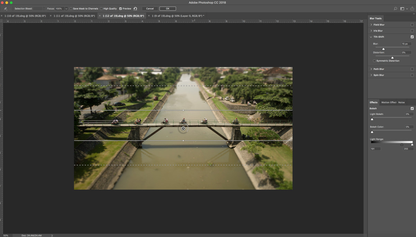The image size is (416, 237).
Task: Open the Focus percentage dropdown
Action: coord(66,9)
